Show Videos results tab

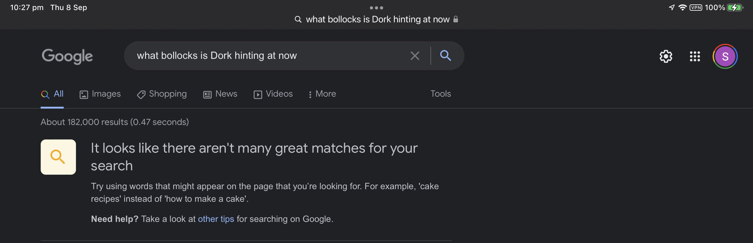273,94
